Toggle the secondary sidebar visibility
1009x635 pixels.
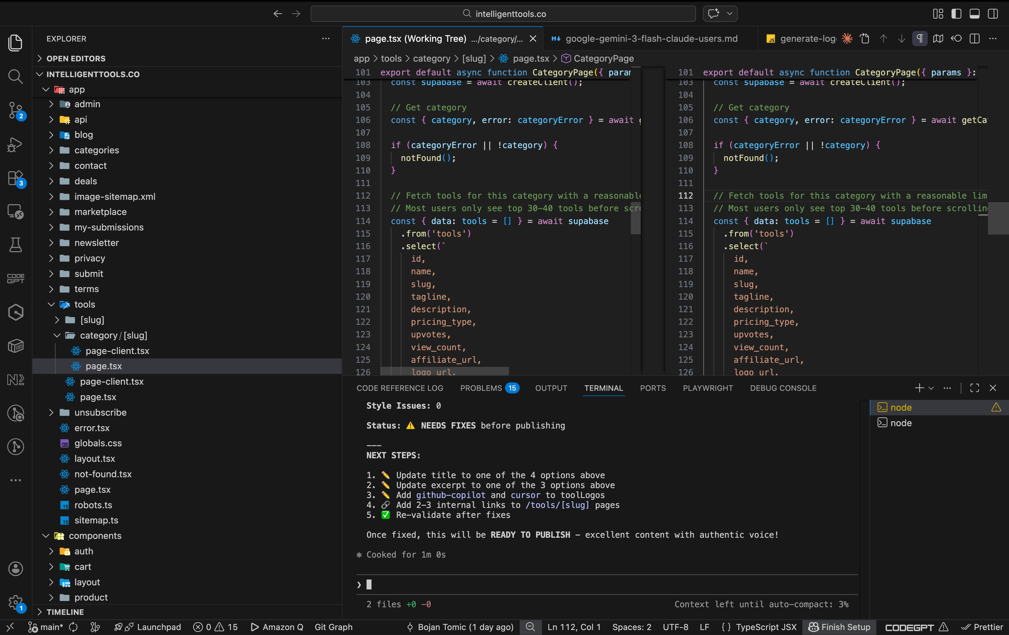(x=993, y=13)
